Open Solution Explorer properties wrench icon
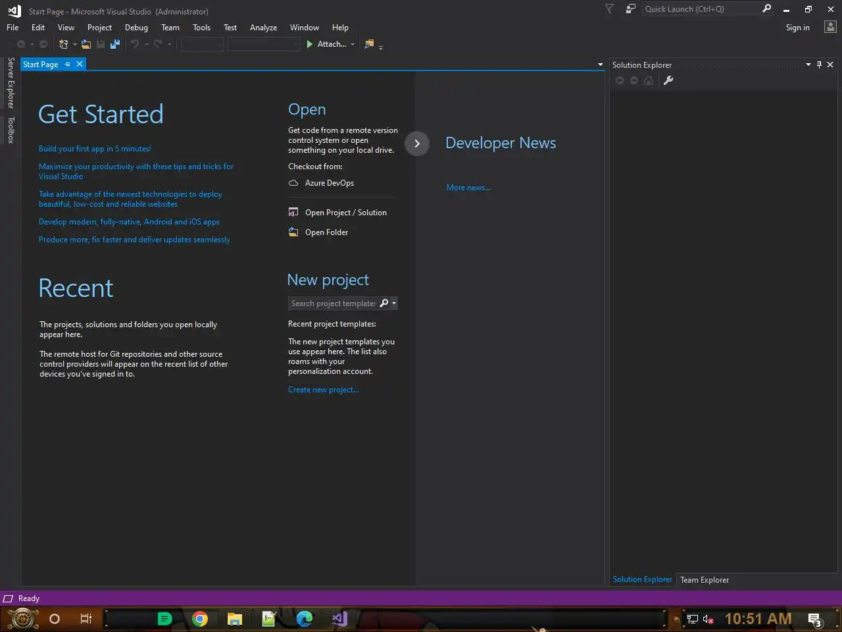Screen dimensions: 842x632 (x=668, y=80)
